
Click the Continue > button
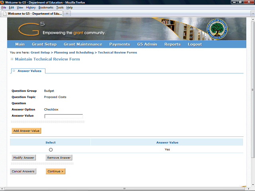coord(55,171)
